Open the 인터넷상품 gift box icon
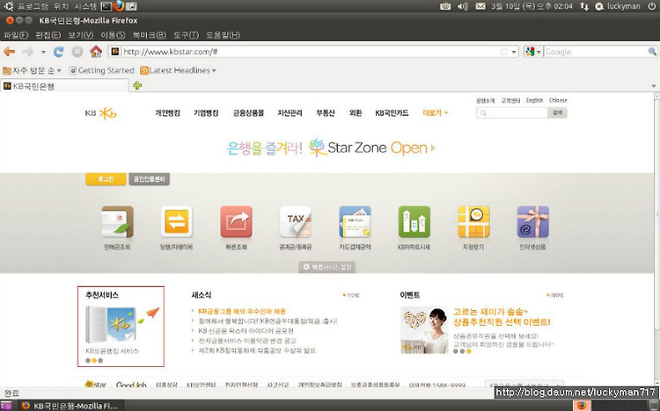This screenshot has height=411, width=660. (533, 222)
